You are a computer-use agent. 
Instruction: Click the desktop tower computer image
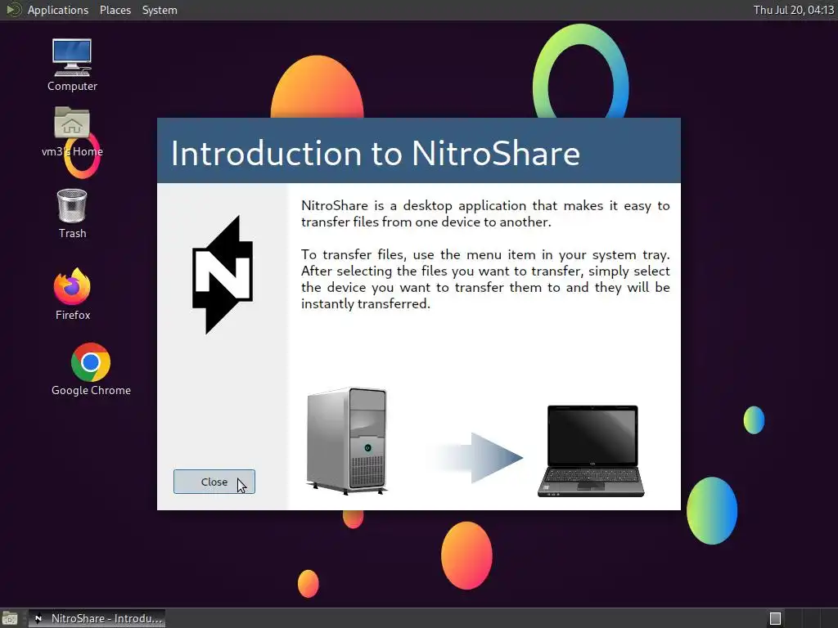347,441
